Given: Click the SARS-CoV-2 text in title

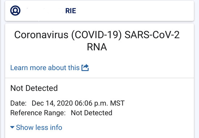Looking at the screenshot, I should (x=152, y=35).
